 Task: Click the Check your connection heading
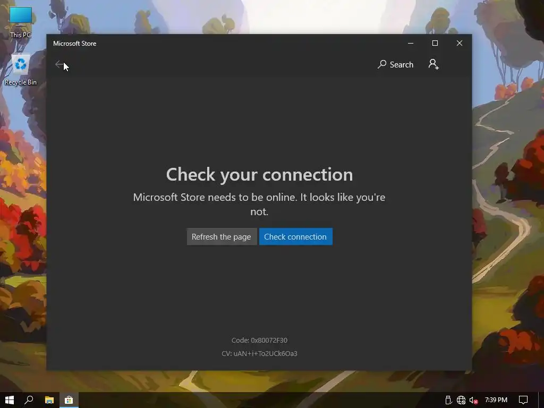259,174
